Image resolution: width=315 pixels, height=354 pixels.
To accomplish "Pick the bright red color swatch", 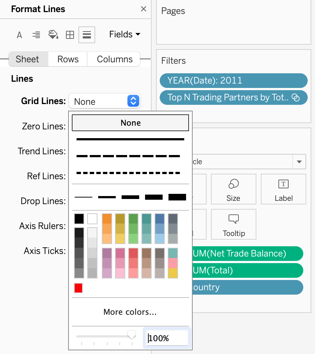I will pyautogui.click(x=78, y=288).
